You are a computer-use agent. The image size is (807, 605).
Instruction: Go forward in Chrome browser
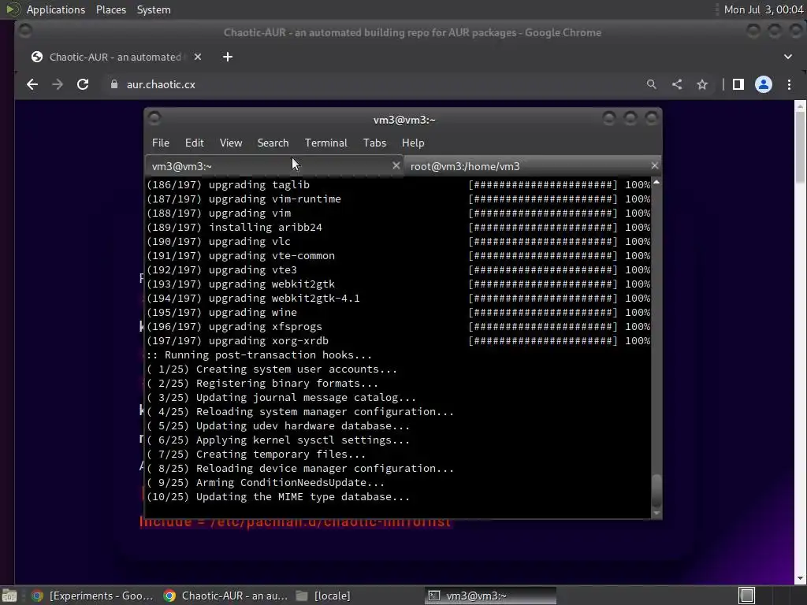tap(57, 84)
